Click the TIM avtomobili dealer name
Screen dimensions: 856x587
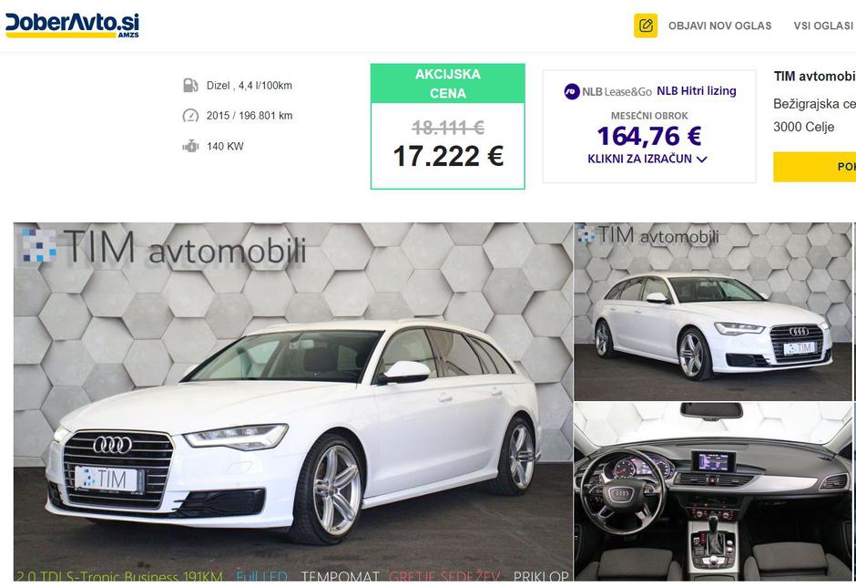[x=814, y=77]
